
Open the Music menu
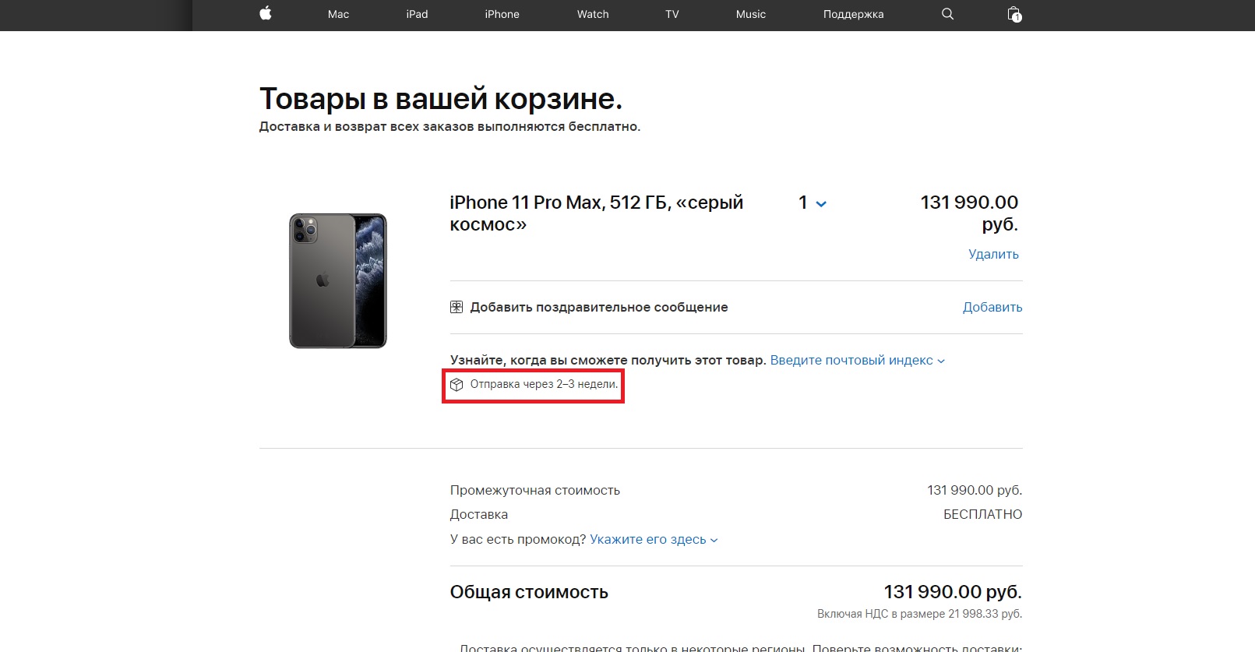tap(751, 14)
